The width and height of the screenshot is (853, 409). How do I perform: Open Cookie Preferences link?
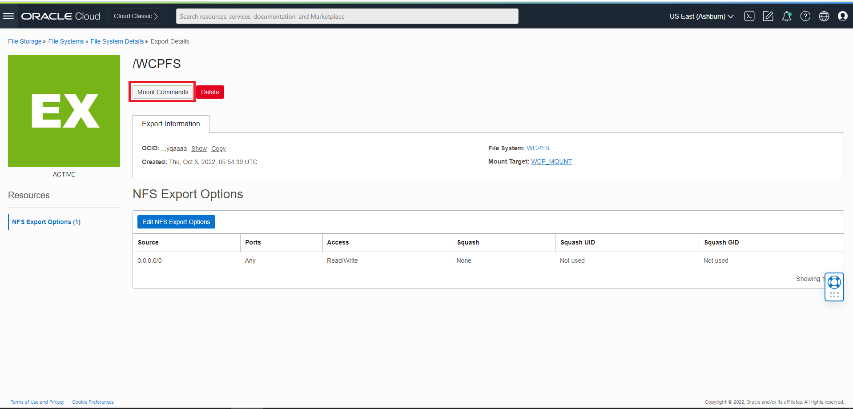(x=93, y=402)
